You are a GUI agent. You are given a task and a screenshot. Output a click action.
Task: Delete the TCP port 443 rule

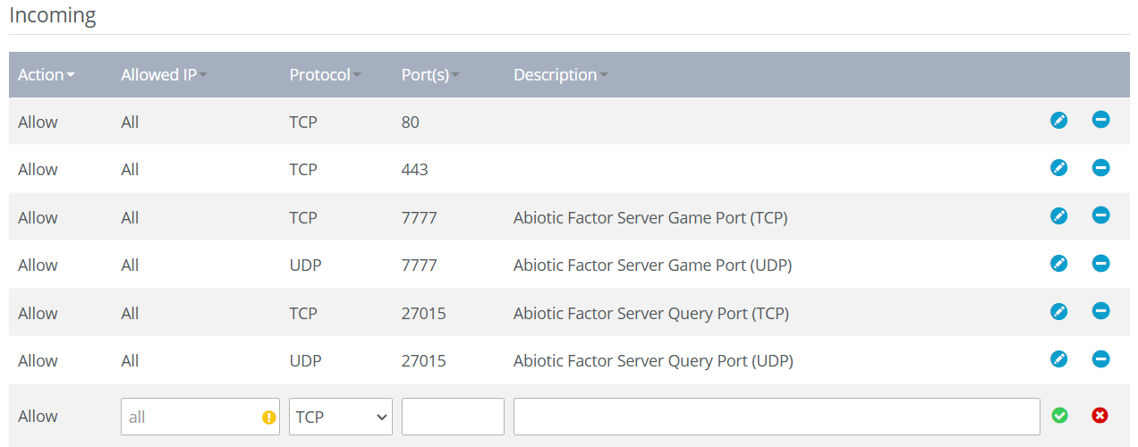(1100, 167)
